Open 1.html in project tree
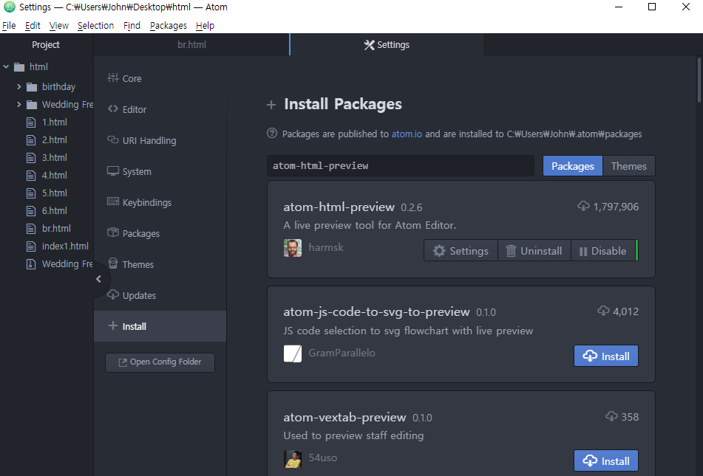 (x=47, y=123)
